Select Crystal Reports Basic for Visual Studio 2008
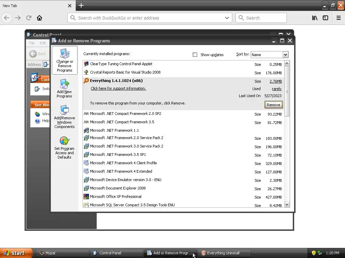Viewport: 345px width, 258px height. [x=183, y=73]
